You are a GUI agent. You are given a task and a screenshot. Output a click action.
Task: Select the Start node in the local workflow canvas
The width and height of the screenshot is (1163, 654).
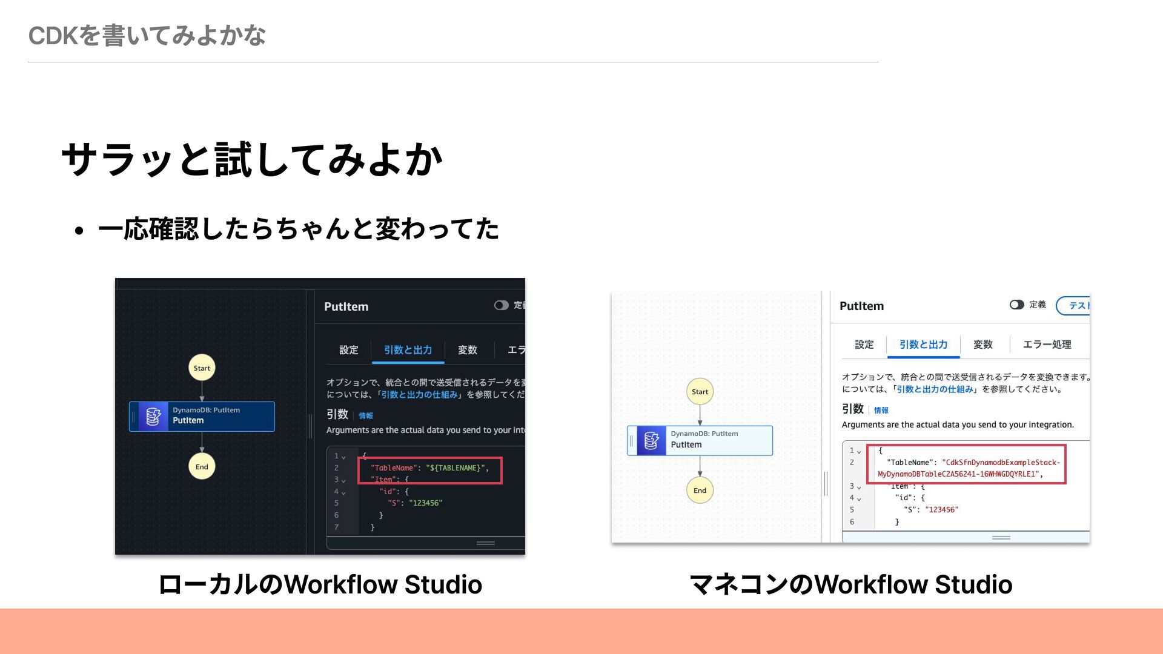pos(202,368)
